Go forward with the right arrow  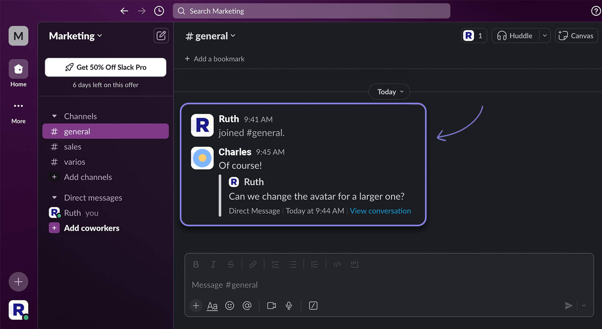coord(142,11)
